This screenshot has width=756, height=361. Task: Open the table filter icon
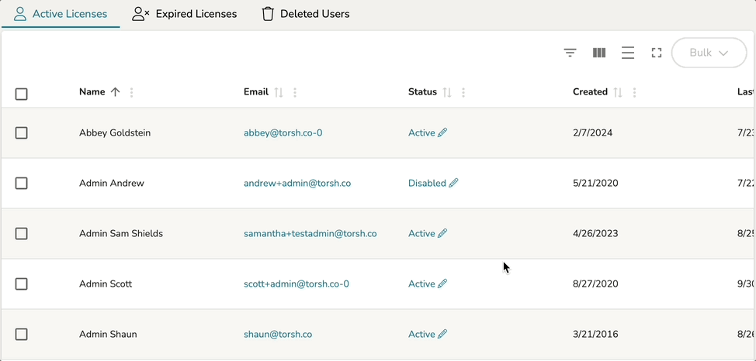[x=570, y=53]
